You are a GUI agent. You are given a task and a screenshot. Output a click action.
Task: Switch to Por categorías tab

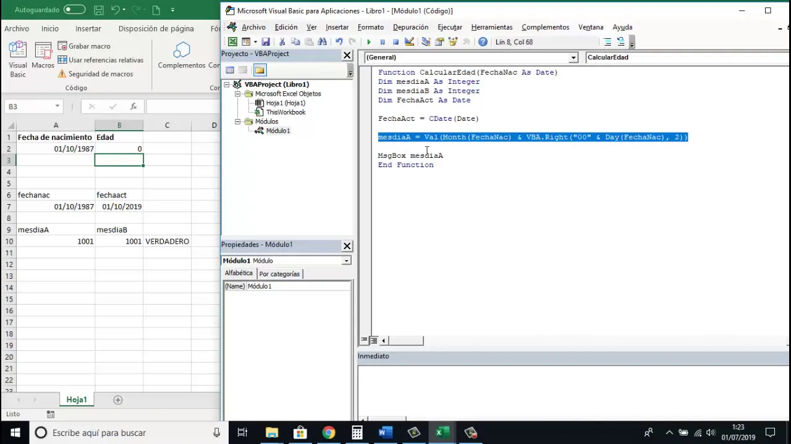click(x=279, y=274)
